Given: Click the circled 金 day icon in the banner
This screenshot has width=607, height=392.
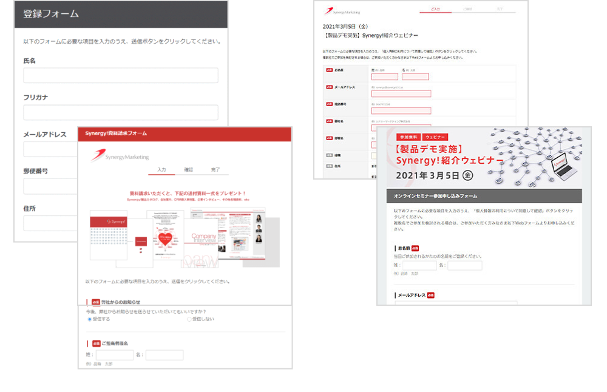Looking at the screenshot, I should click(468, 175).
